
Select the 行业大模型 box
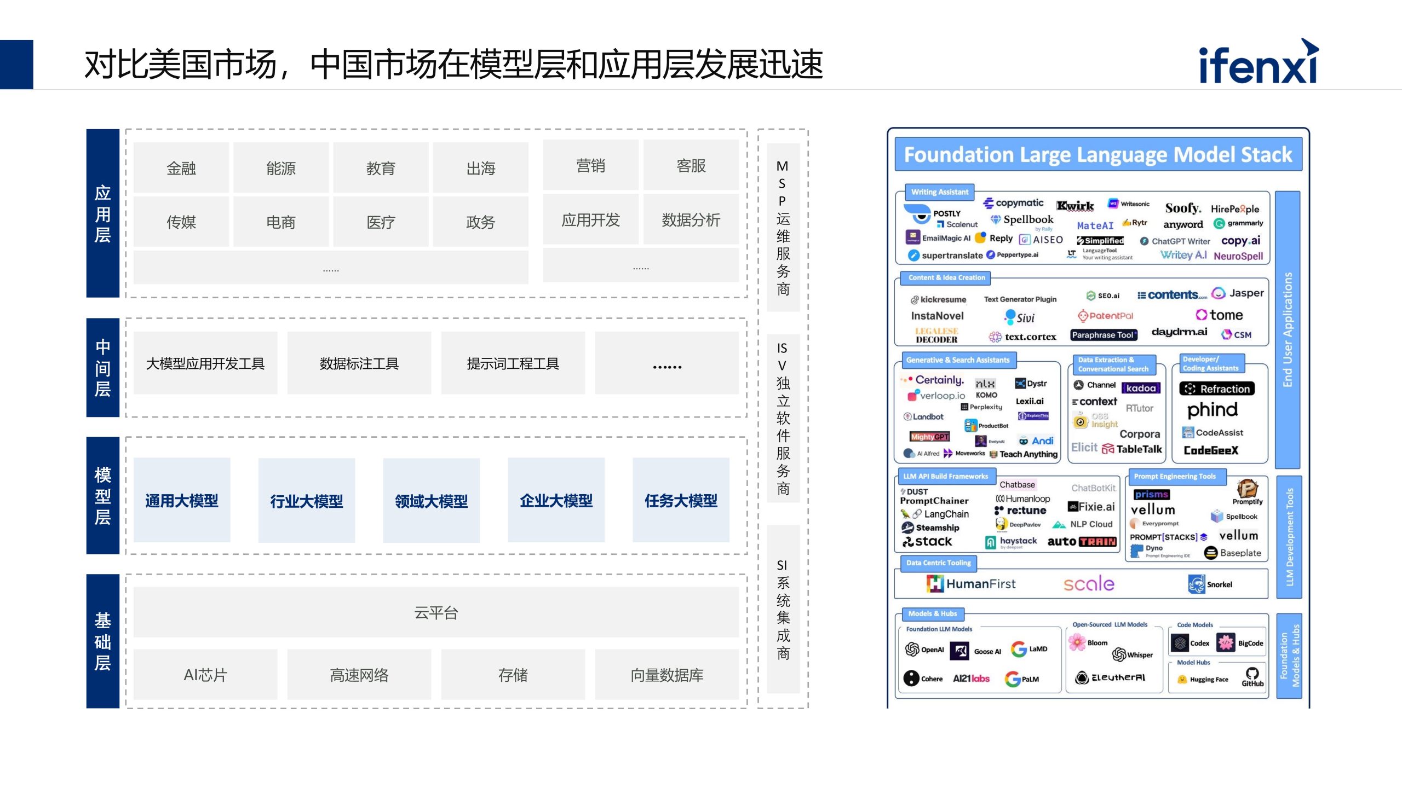coord(306,500)
